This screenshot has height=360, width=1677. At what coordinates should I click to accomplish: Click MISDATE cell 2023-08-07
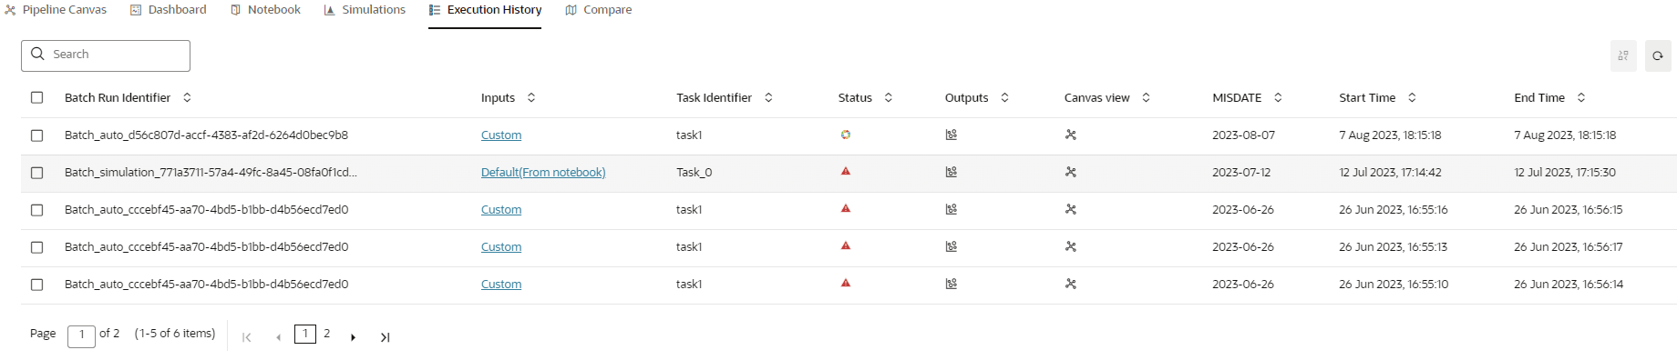click(1243, 135)
